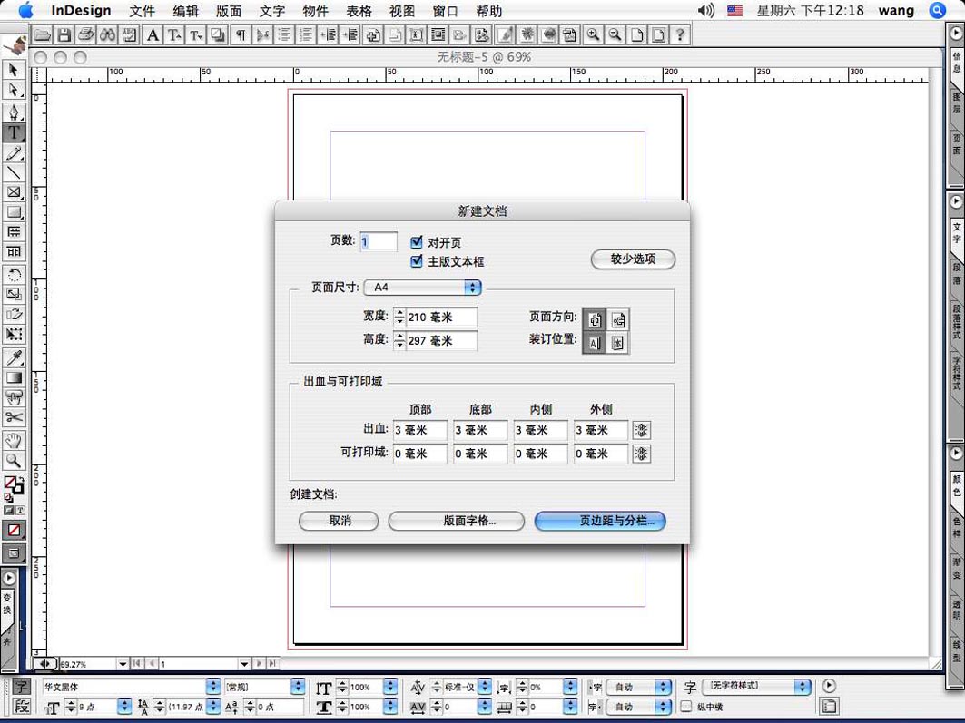
Task: Choose landscape page orientation icon
Action: tap(618, 320)
